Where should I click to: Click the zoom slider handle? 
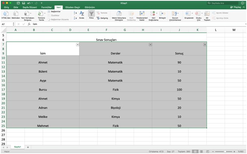click(225, 152)
